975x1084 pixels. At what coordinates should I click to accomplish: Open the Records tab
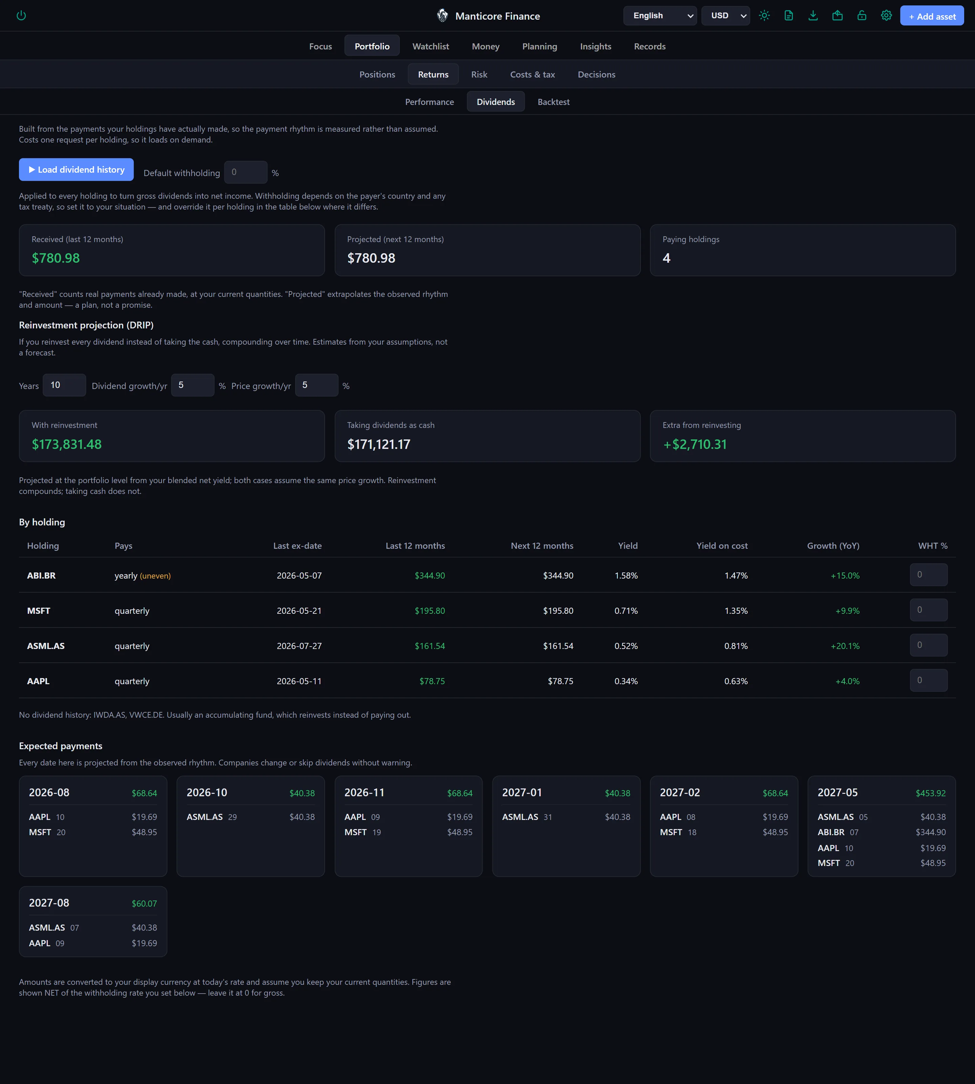pyautogui.click(x=649, y=46)
